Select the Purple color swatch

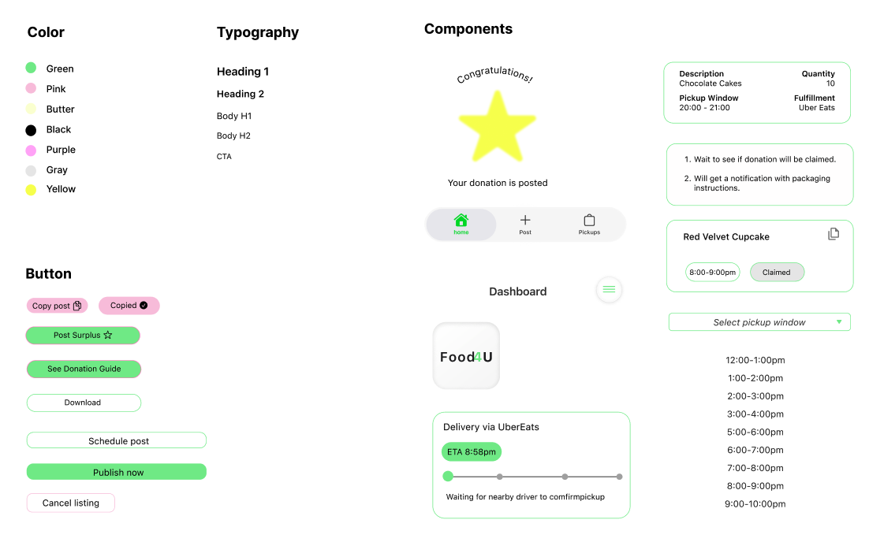tap(31, 150)
